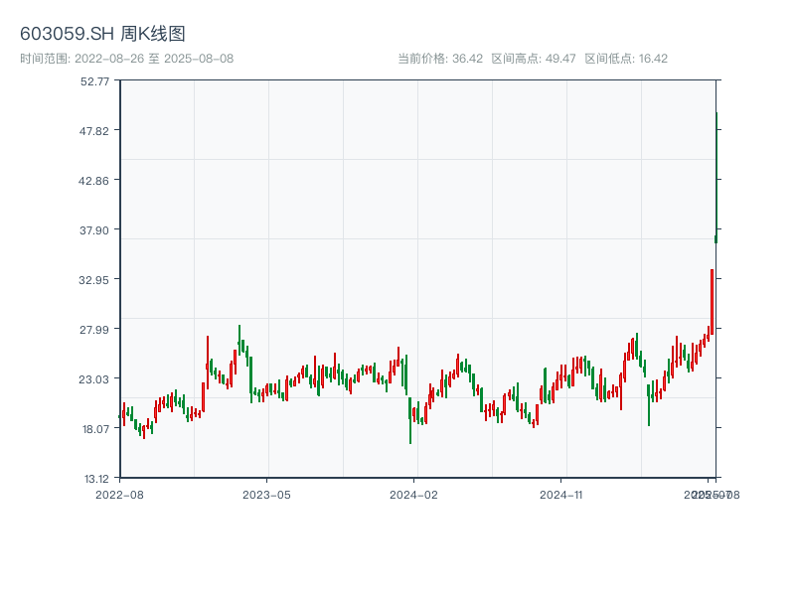Click the 2023-05 x-axis date label
The image size is (795, 596).
pos(266,494)
